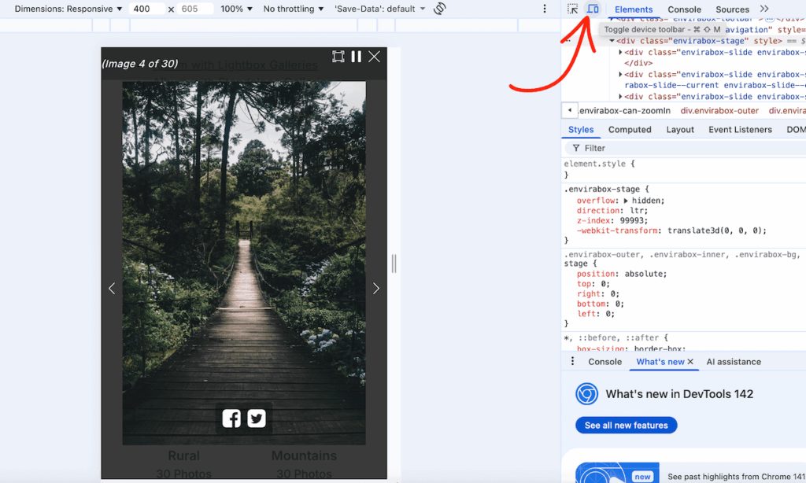The image size is (806, 483).
Task: Open the DevTools customize three-dot menu
Action: click(x=545, y=7)
